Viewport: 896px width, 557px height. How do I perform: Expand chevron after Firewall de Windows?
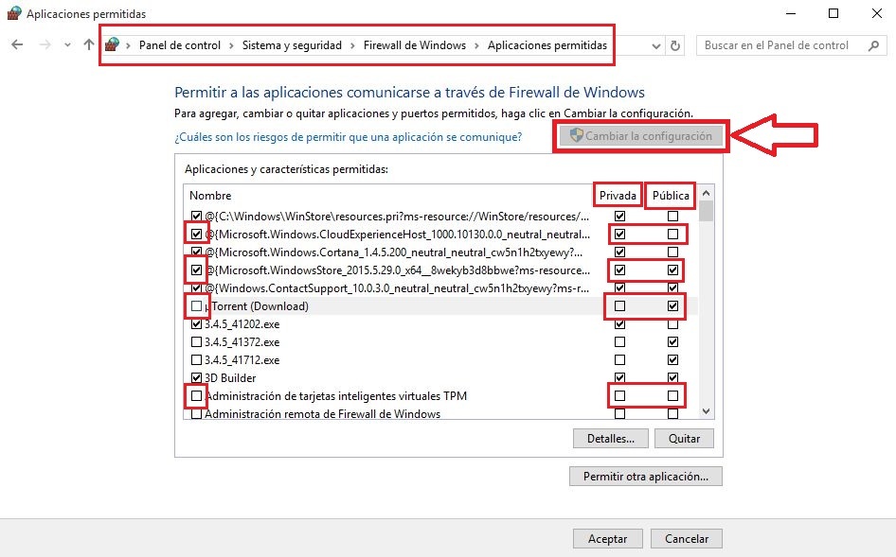point(476,45)
